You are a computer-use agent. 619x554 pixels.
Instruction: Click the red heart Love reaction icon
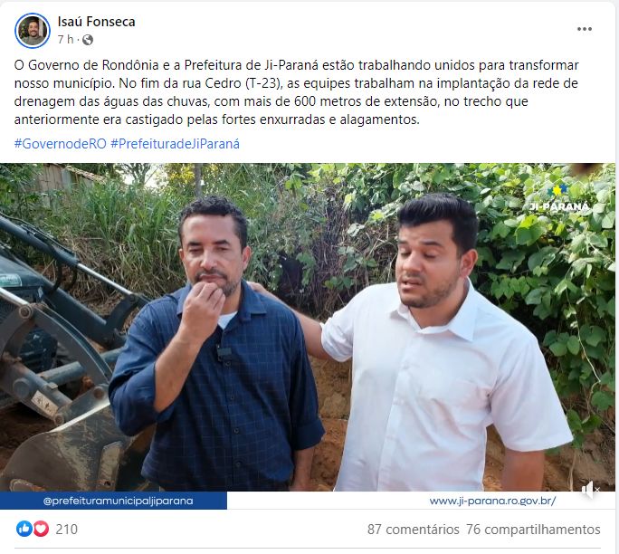(41, 529)
